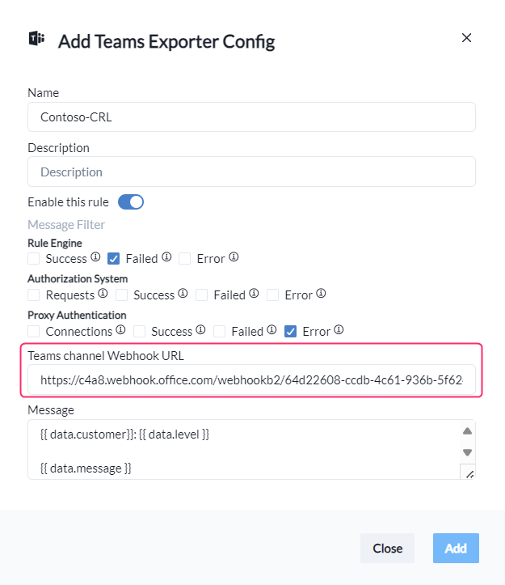The width and height of the screenshot is (505, 585).
Task: Click info icon beside Proxy Authentication Connections
Action: (x=120, y=331)
